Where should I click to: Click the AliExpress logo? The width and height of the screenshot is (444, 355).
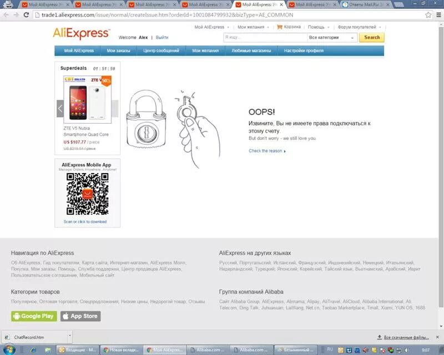pyautogui.click(x=82, y=33)
